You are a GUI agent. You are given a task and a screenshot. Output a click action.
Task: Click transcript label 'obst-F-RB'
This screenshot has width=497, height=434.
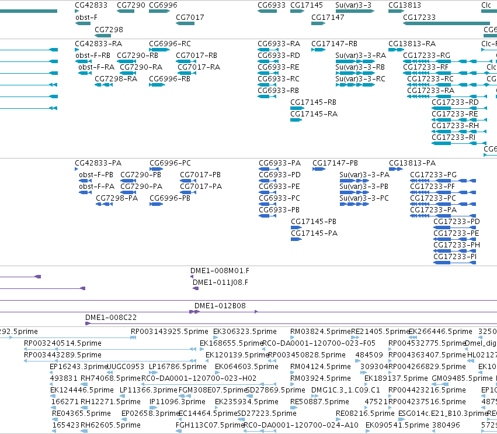click(93, 55)
